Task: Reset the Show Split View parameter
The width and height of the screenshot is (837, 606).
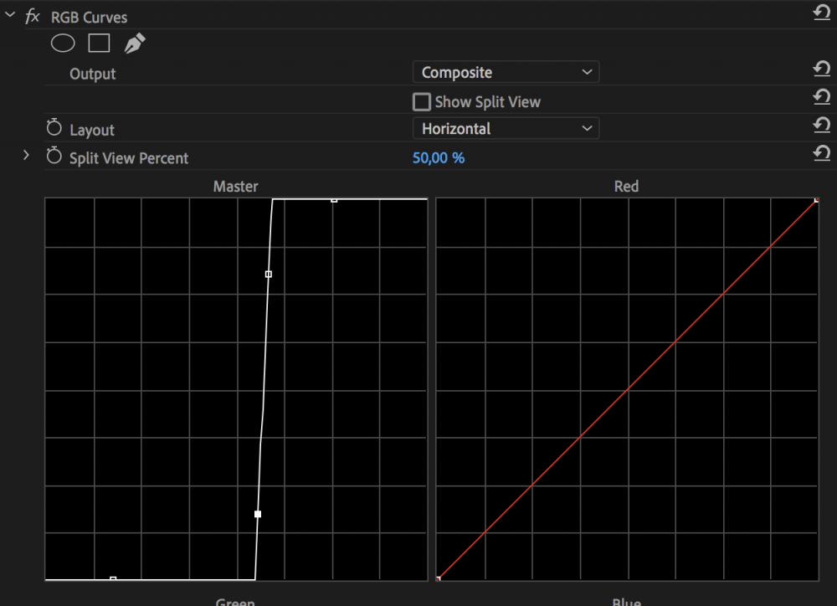Action: tap(821, 98)
